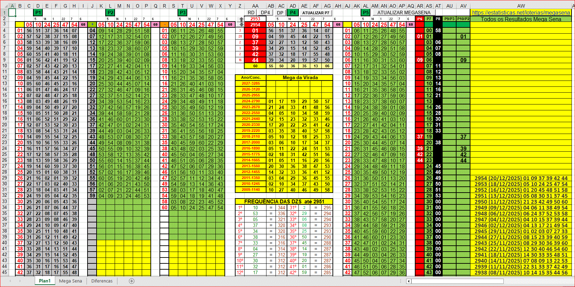Click the ATUALIZAR MEGASENA button

click(x=404, y=12)
